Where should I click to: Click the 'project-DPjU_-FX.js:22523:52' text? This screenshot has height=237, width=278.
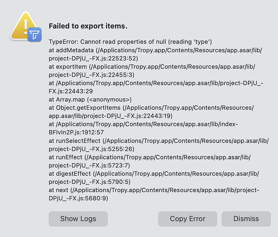point(93,58)
